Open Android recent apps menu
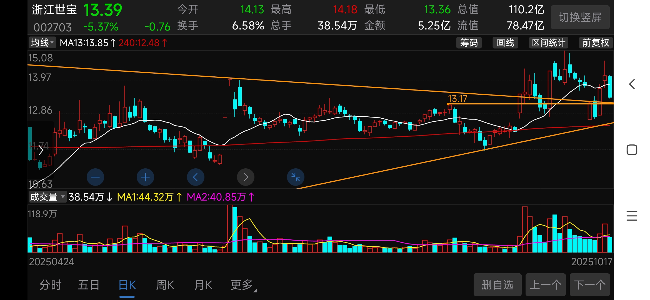Screen dimensions: 650x300 [632, 216]
